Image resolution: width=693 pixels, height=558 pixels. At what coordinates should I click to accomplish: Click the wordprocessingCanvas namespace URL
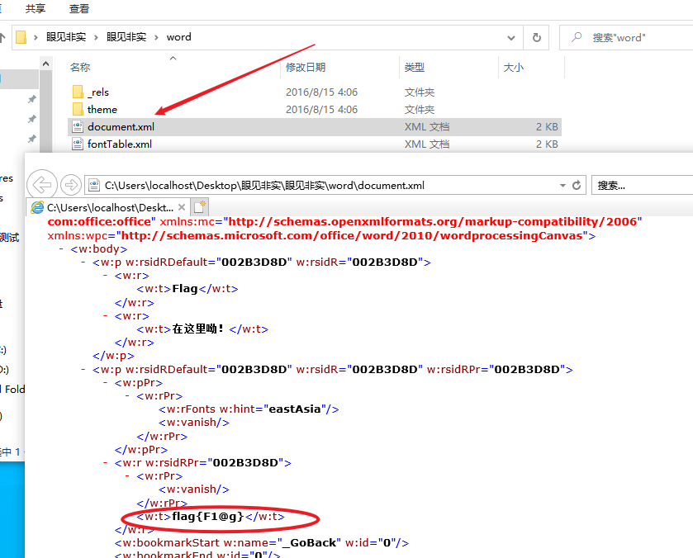click(x=352, y=236)
